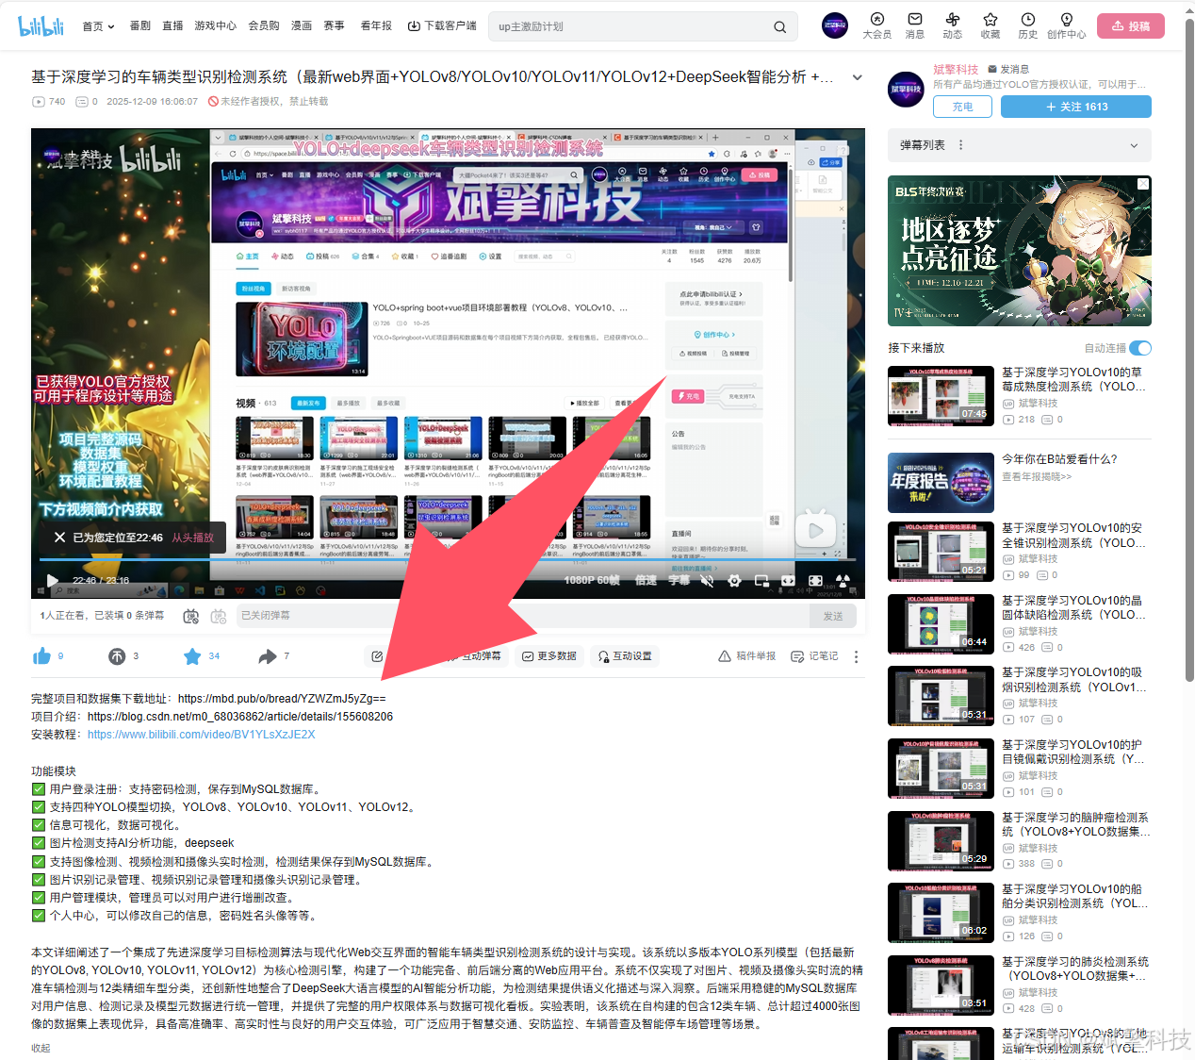This screenshot has height=1060, width=1195.
Task: Open 记笔记 notes icon
Action: click(x=814, y=656)
